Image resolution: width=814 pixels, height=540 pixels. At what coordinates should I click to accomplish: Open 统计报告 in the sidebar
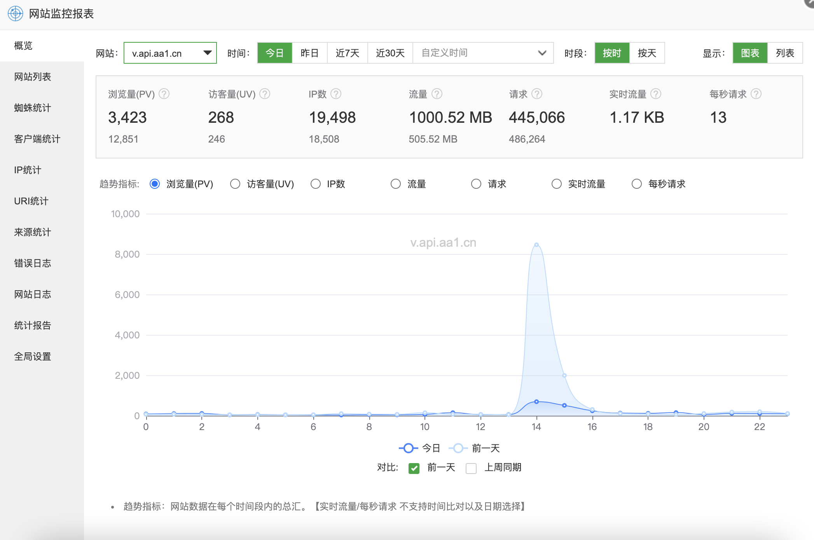(x=42, y=326)
